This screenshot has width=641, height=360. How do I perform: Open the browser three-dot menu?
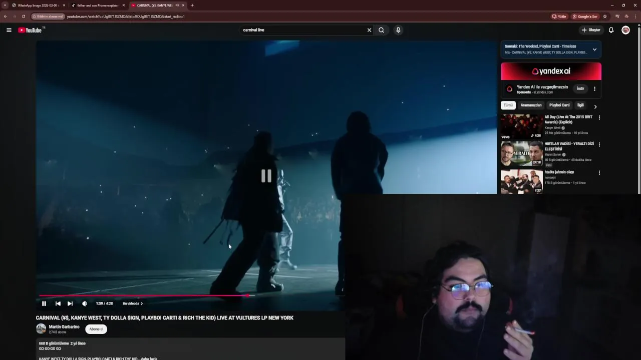(x=636, y=16)
